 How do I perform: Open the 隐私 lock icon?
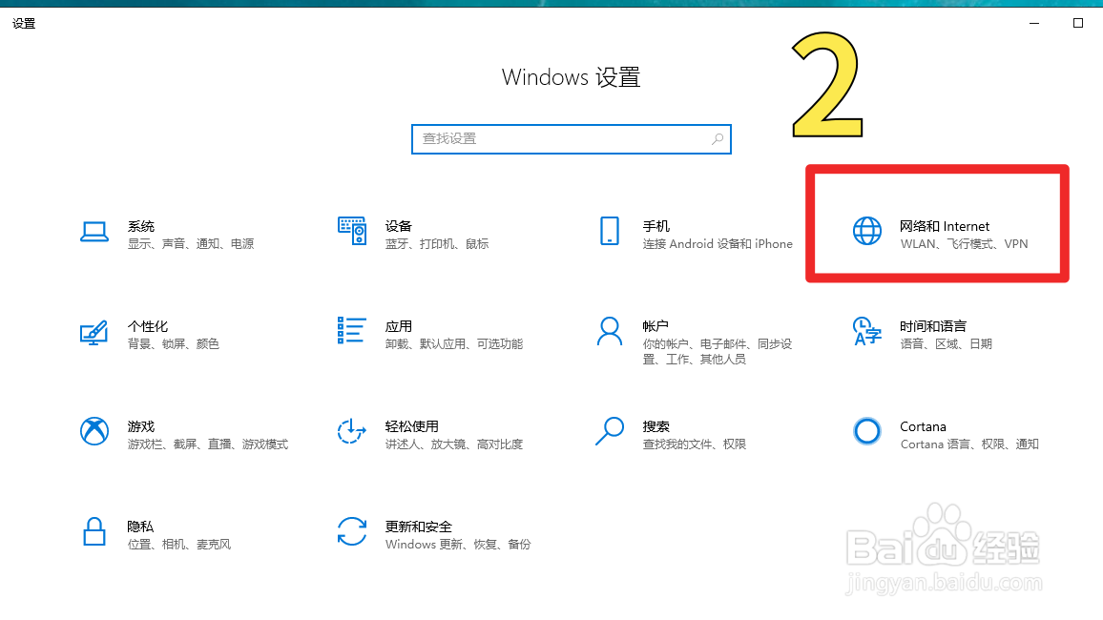click(94, 532)
